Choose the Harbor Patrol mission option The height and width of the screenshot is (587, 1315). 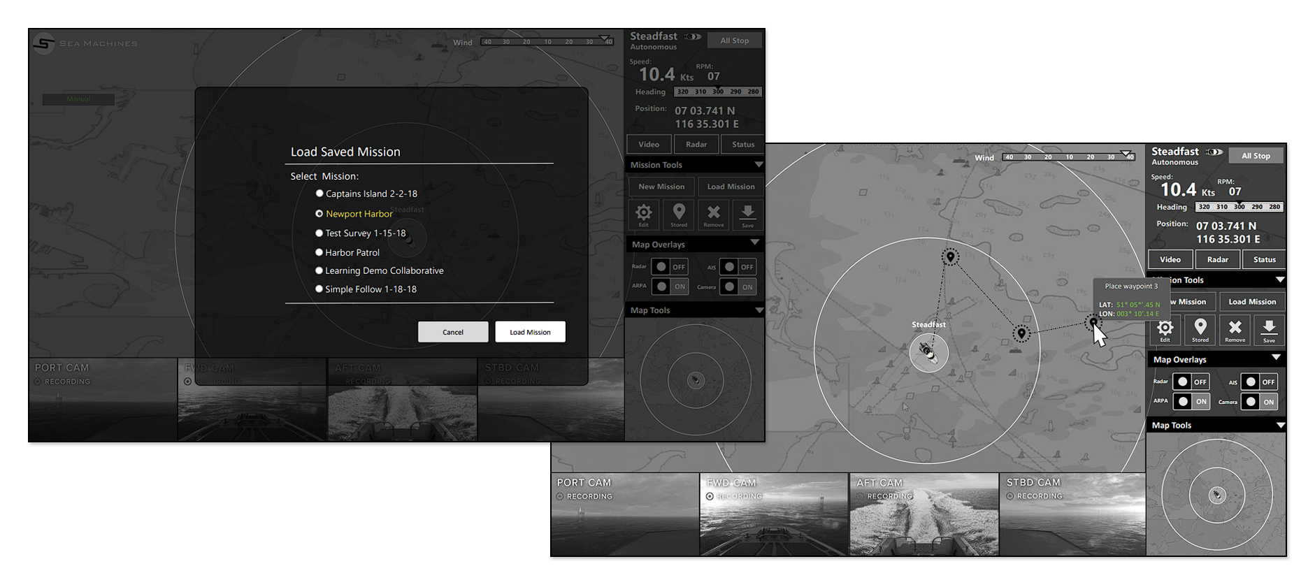pyautogui.click(x=319, y=252)
